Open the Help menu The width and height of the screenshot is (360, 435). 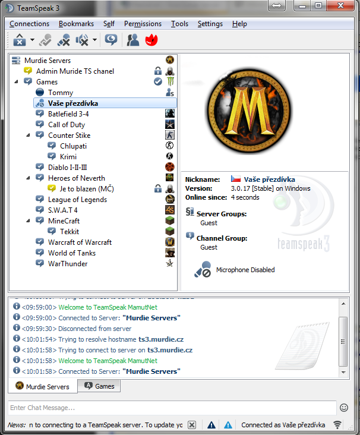tap(239, 24)
